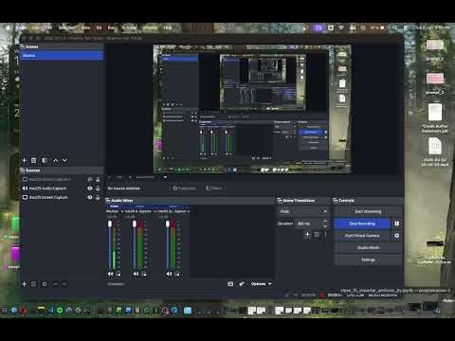Image resolution: width=455 pixels, height=341 pixels.
Task: Click the rightmost channel volume fader
Action: click(168, 224)
